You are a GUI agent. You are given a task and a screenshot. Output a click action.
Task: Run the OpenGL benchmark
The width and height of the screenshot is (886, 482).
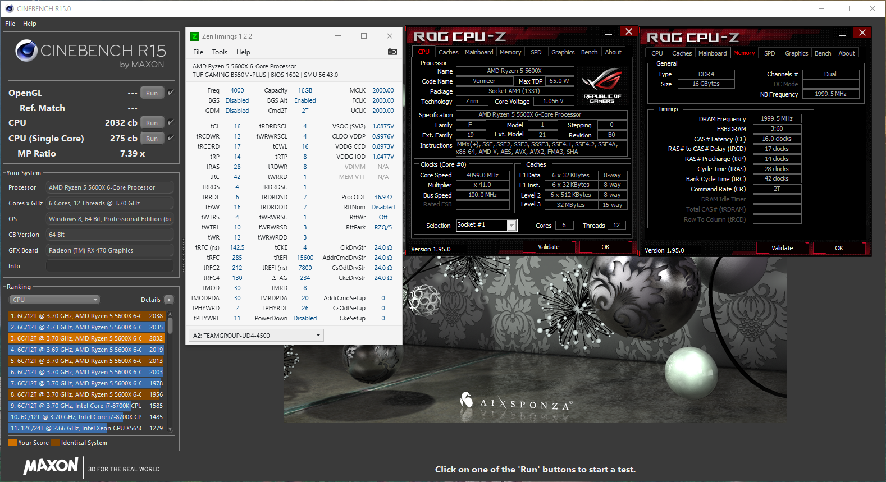pos(152,93)
